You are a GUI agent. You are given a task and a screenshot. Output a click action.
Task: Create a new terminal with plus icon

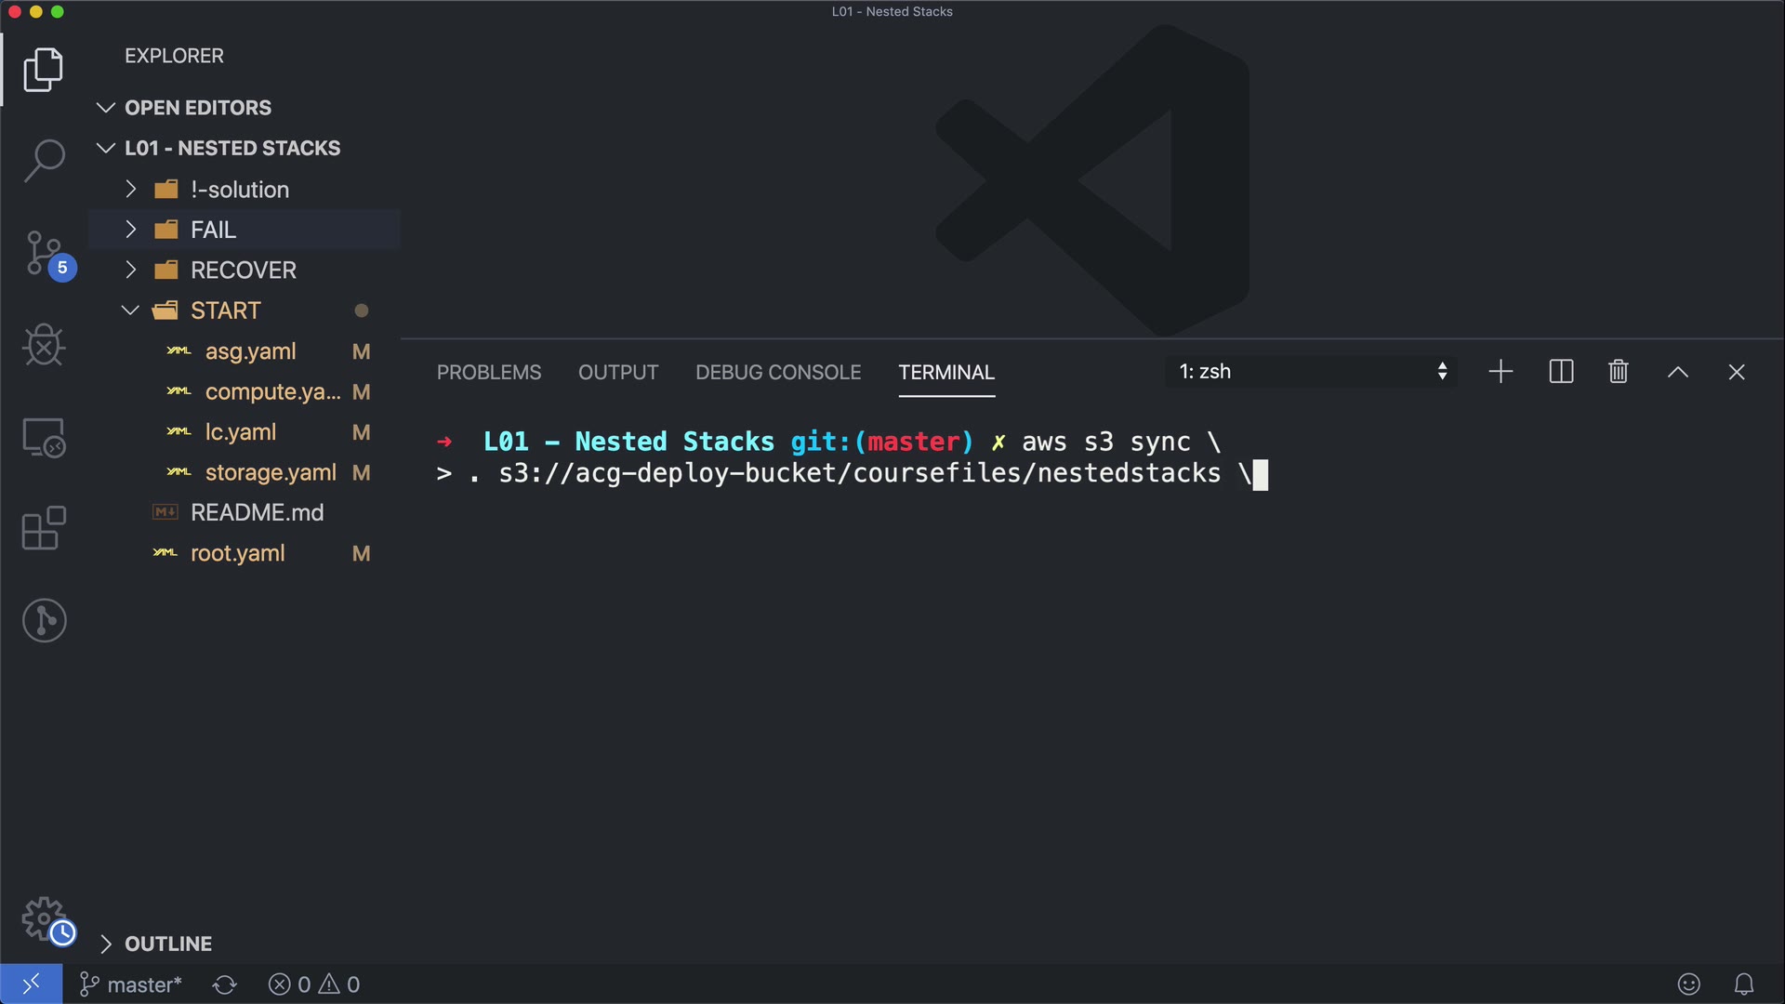[x=1501, y=372]
